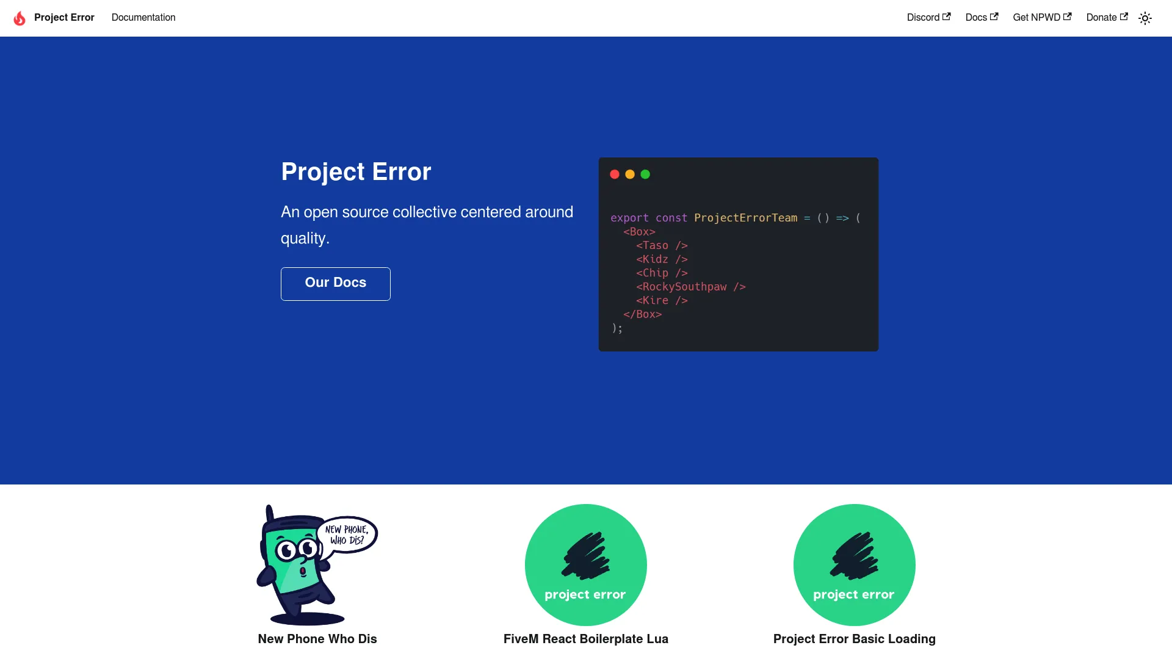Click the red dot in code window
Image resolution: width=1172 pixels, height=659 pixels.
pos(615,175)
